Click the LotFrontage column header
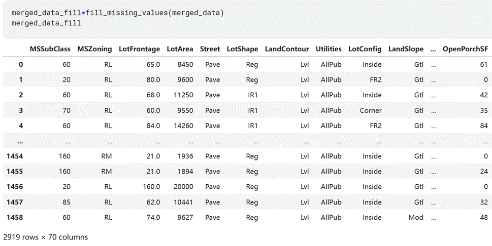 (139, 49)
